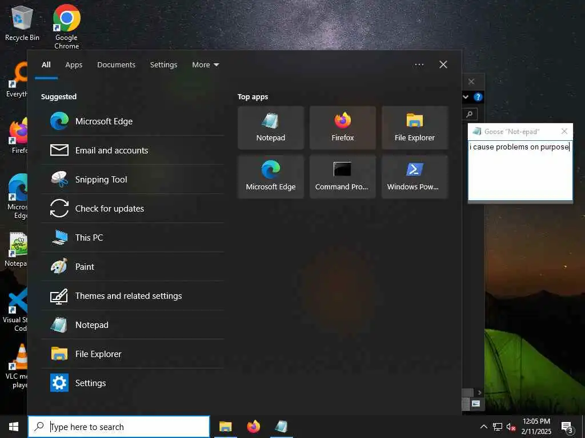Screen dimensions: 585x438
Task: Click the taskbar search box
Action: [x=119, y=427]
